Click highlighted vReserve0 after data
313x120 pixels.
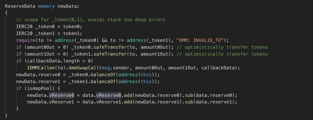(x=109, y=95)
